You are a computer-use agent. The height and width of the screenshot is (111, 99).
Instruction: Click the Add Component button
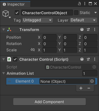point(49,102)
